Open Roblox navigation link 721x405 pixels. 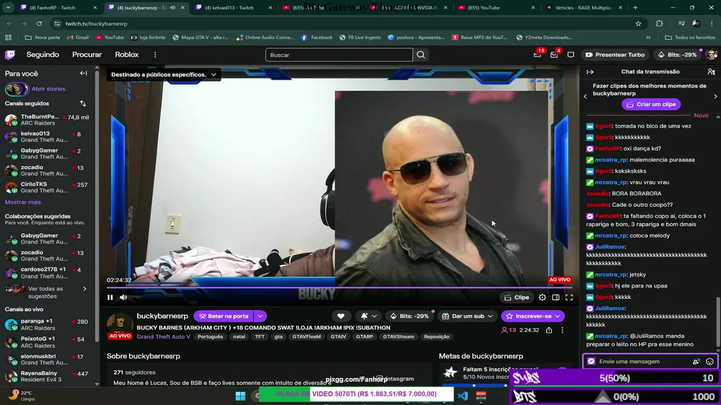tap(127, 55)
